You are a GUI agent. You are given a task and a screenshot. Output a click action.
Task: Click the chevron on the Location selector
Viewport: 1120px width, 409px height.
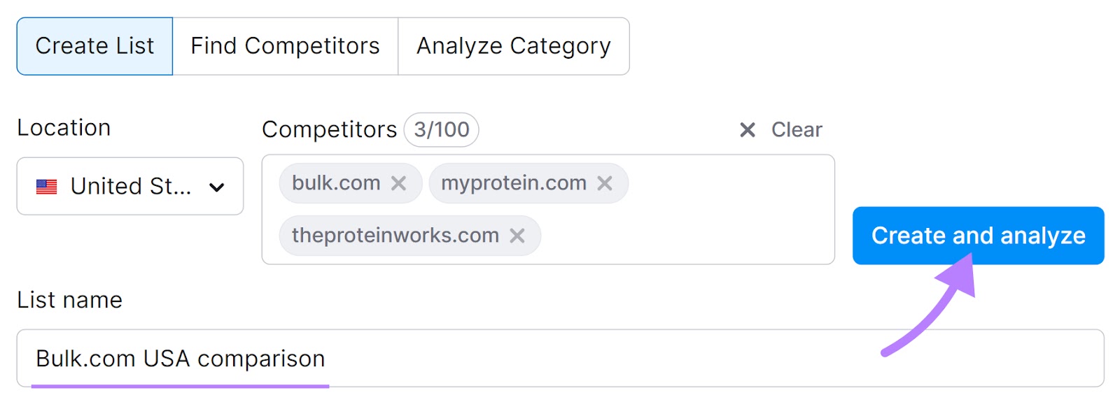(x=217, y=187)
